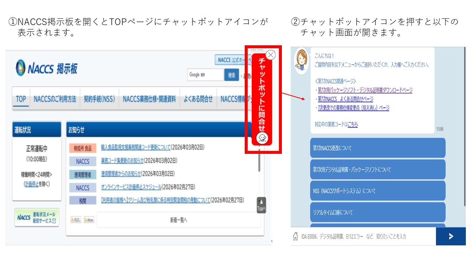The width and height of the screenshot is (471, 265).
Task: Click the chatbot face icon on red banner
Action: pos(262,138)
